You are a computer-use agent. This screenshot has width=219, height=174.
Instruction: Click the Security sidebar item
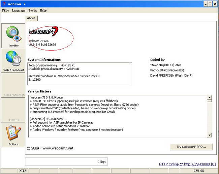[13, 110]
